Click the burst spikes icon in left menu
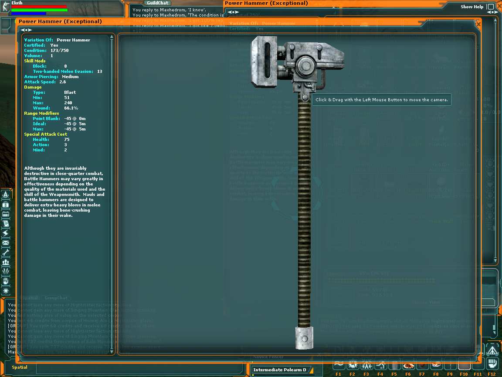 6,271
